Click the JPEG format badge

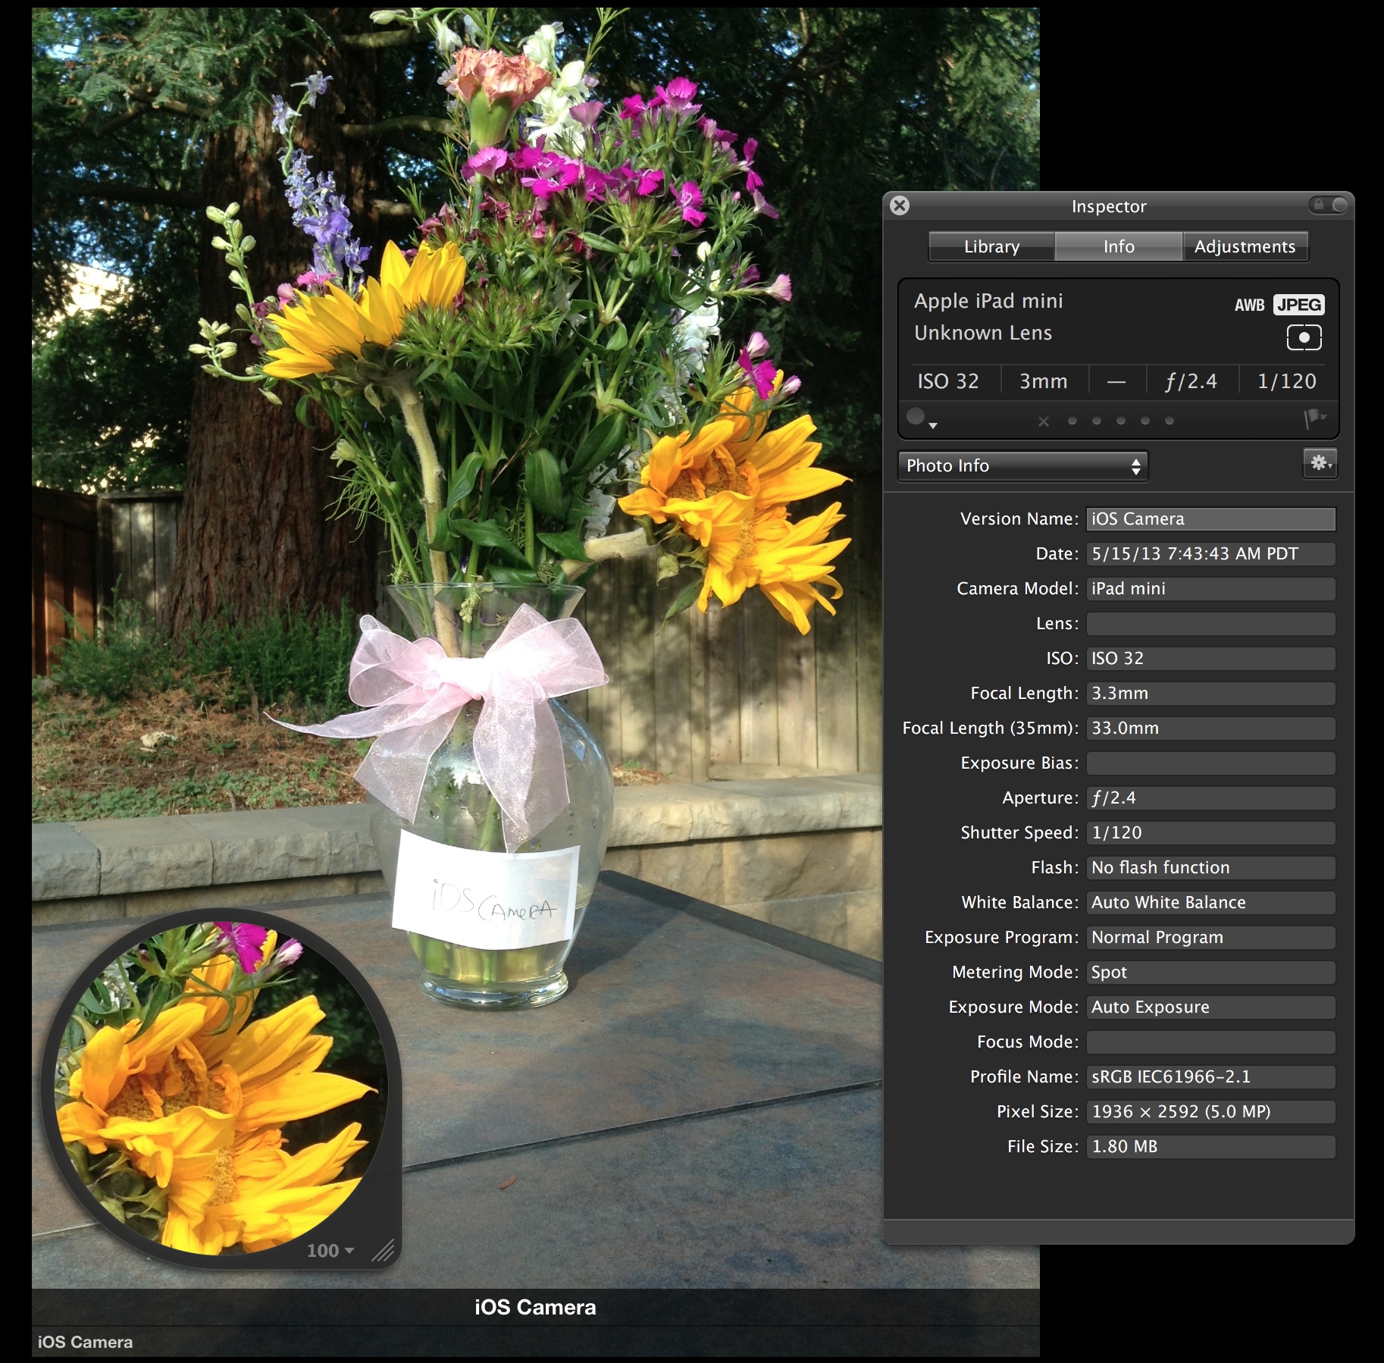point(1298,305)
